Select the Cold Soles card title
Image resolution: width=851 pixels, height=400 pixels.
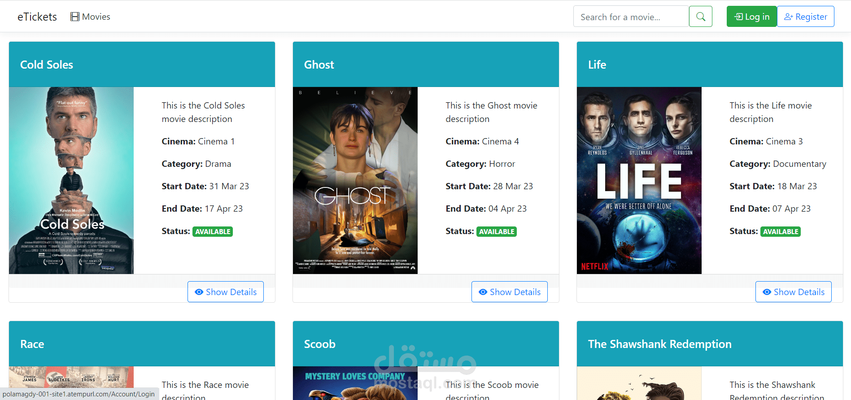pyautogui.click(x=47, y=65)
